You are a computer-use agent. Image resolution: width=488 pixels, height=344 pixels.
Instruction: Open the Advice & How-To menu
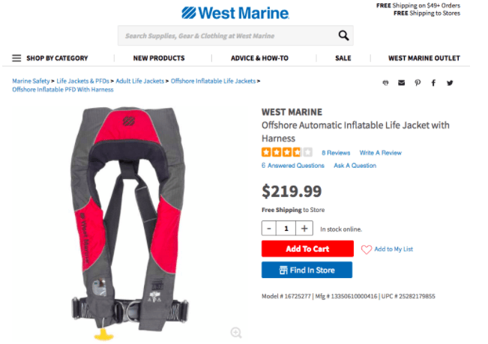point(259,58)
